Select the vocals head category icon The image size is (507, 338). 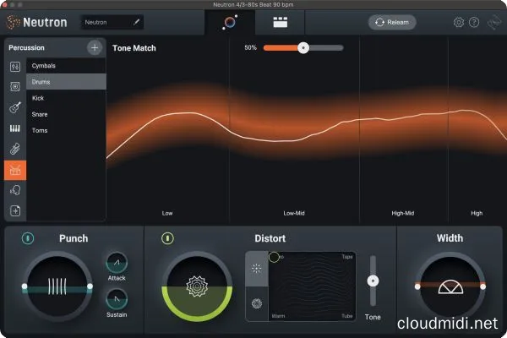point(15,191)
